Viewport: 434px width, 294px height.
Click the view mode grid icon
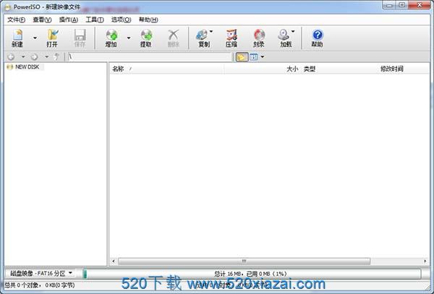pyautogui.click(x=254, y=57)
